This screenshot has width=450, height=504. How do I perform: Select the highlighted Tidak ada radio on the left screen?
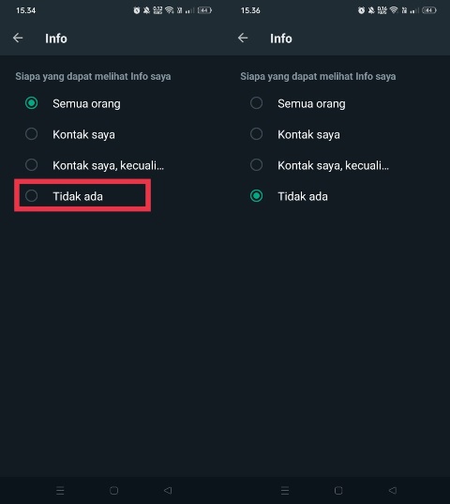point(32,196)
